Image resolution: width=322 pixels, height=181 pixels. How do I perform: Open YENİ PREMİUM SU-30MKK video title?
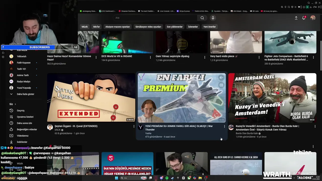(x=179, y=128)
